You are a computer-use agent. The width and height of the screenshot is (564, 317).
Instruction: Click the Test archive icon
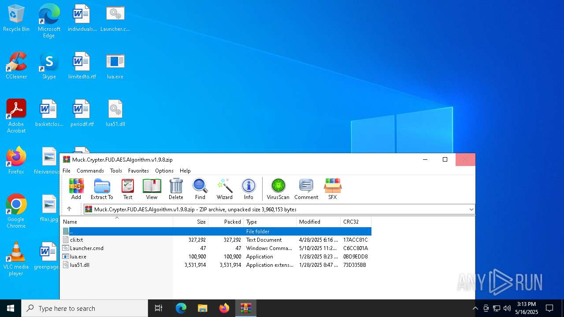(x=128, y=189)
